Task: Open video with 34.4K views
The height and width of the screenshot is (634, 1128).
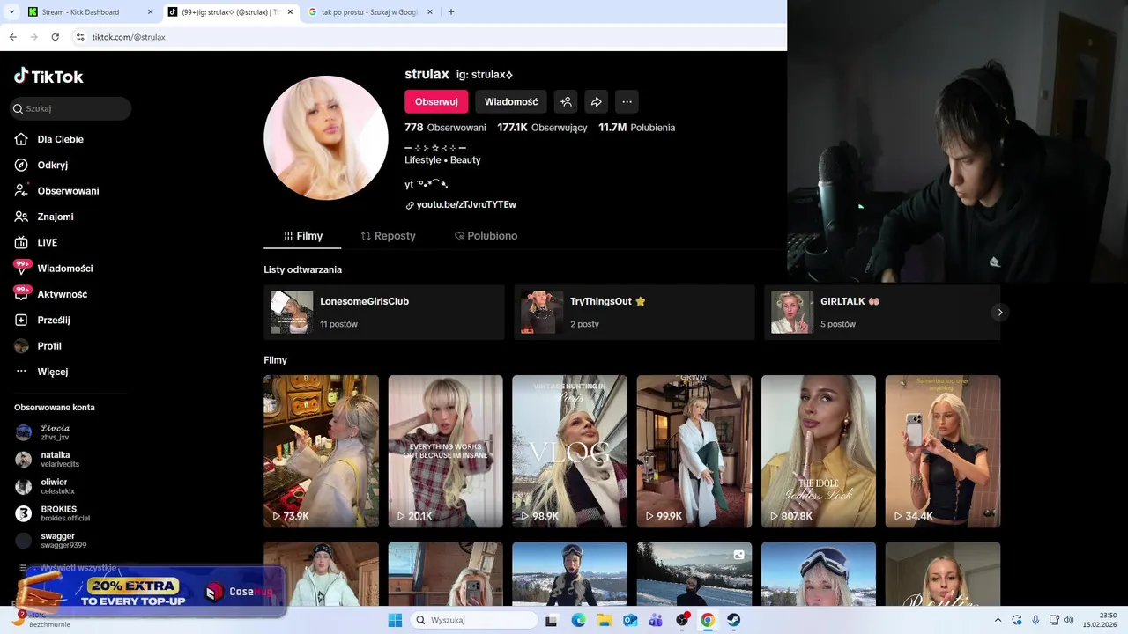Action: [943, 452]
